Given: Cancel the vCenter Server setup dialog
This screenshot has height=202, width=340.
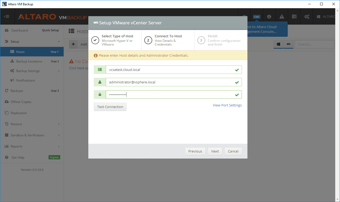Looking at the screenshot, I should pos(233,151).
